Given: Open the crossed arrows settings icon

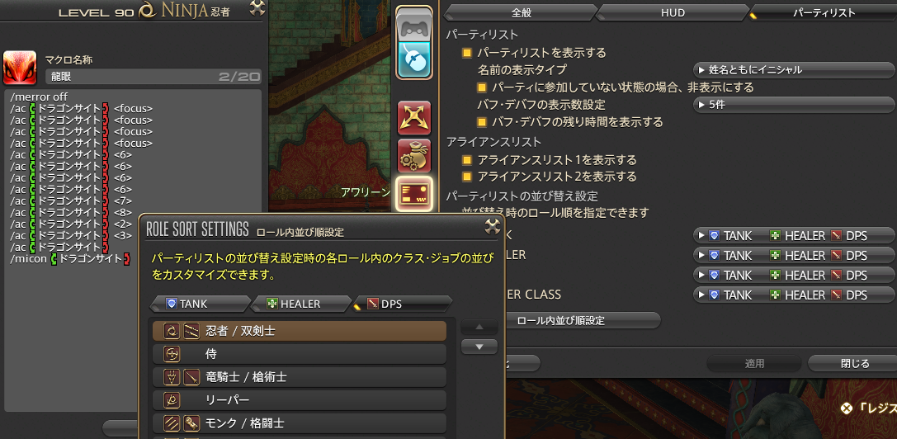Looking at the screenshot, I should pos(414,118).
